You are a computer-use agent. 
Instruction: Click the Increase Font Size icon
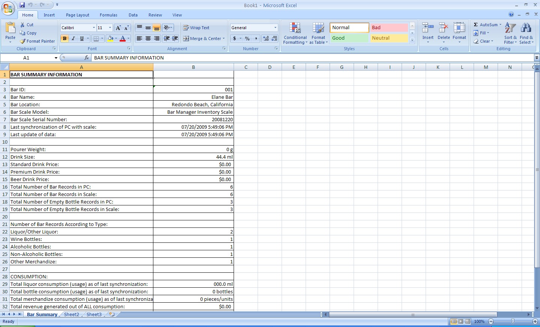point(118,28)
